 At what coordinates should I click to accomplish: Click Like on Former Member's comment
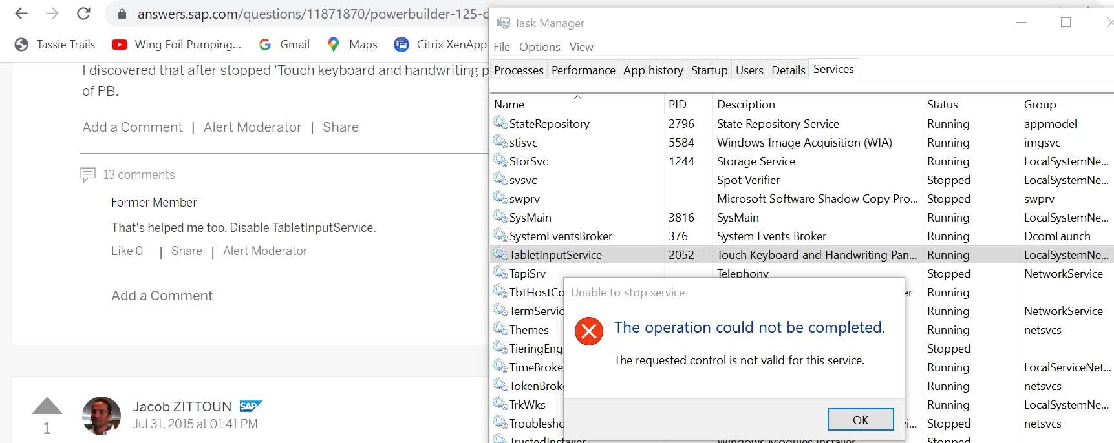pyautogui.click(x=127, y=251)
